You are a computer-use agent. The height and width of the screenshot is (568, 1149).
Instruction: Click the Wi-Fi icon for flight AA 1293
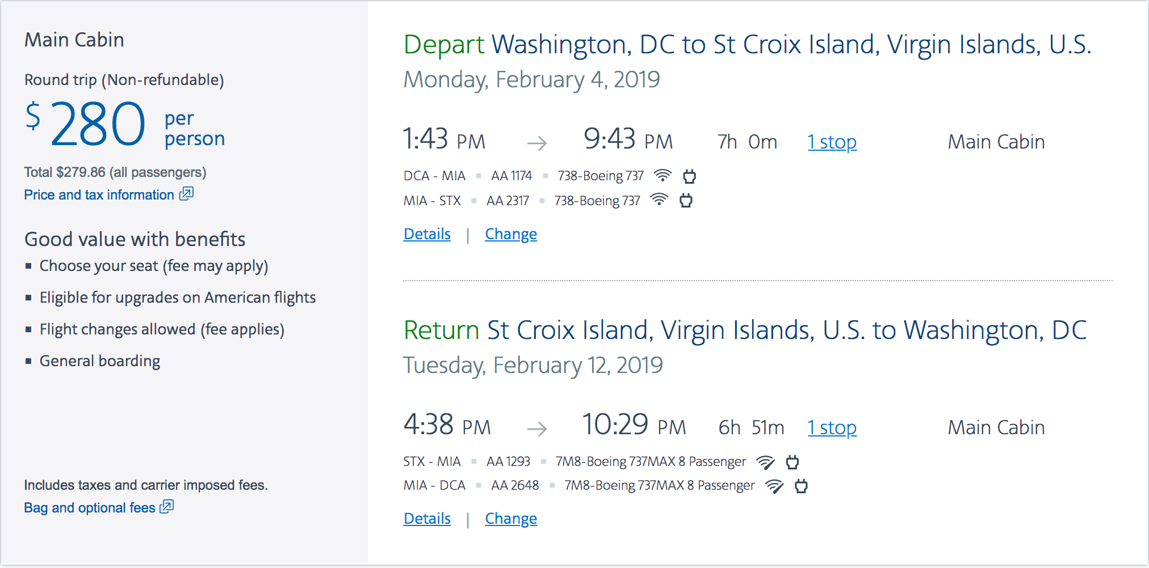click(x=765, y=462)
